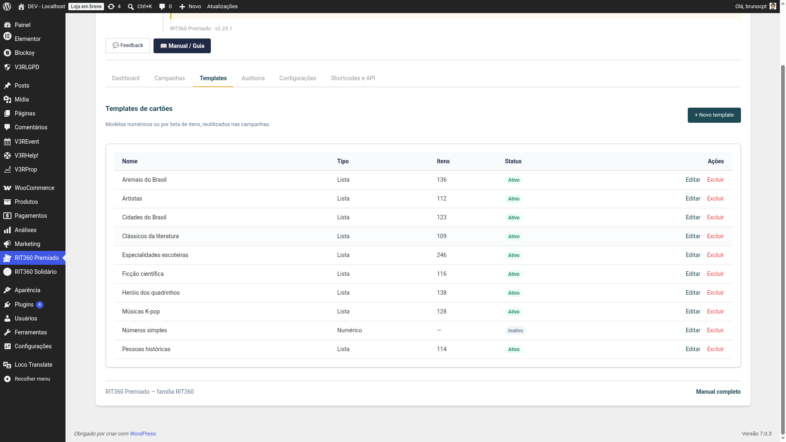The width and height of the screenshot is (786, 442).
Task: Delete the Ficção científica template
Action: click(x=715, y=274)
